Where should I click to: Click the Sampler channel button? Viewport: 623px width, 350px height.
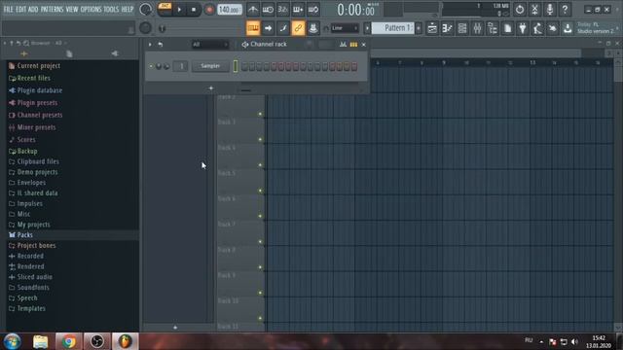pos(210,66)
